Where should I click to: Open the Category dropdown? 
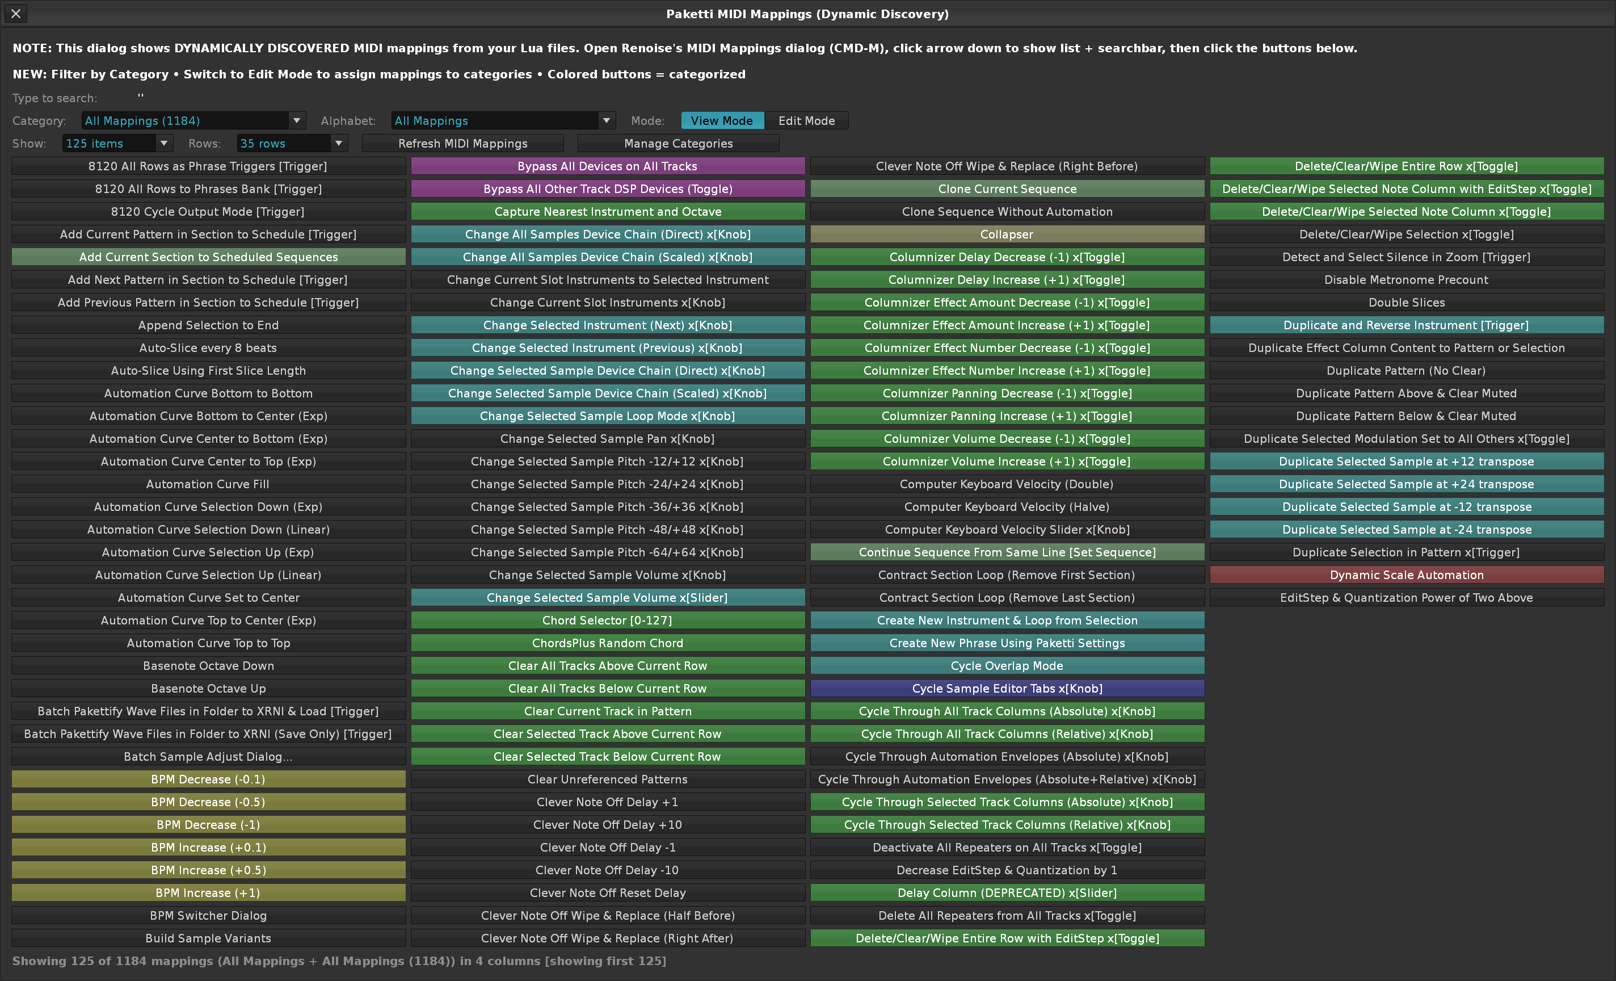[193, 121]
